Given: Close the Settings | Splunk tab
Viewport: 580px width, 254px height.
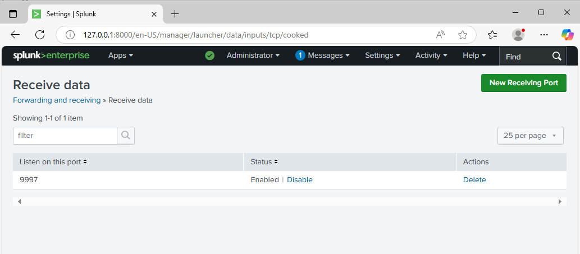Looking at the screenshot, I should 154,14.
